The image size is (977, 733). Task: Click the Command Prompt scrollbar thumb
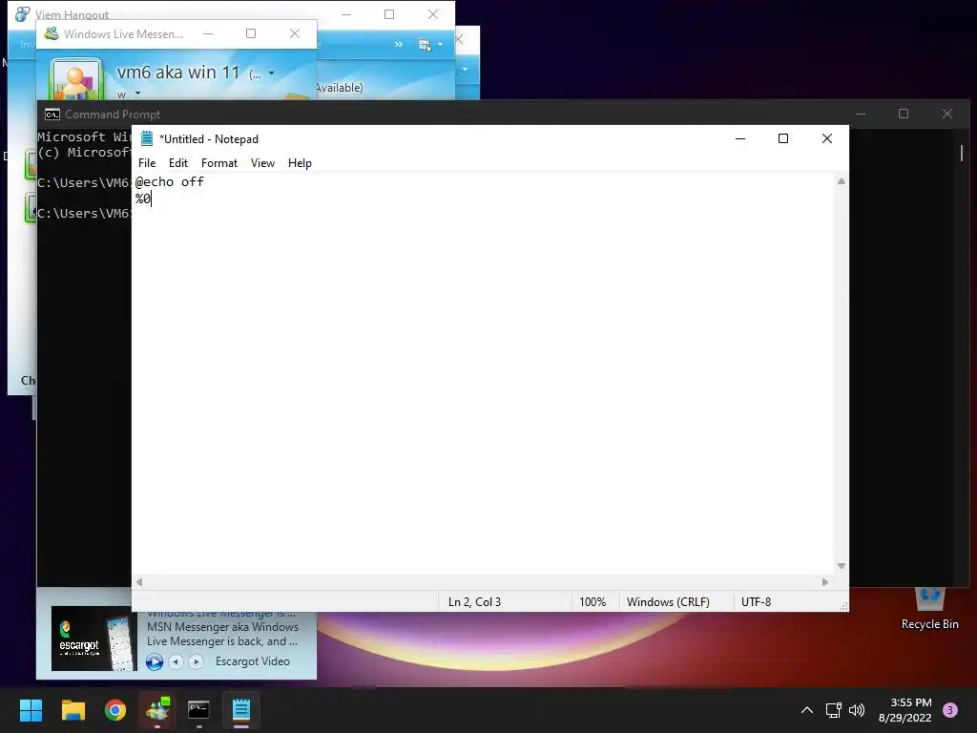[x=962, y=153]
